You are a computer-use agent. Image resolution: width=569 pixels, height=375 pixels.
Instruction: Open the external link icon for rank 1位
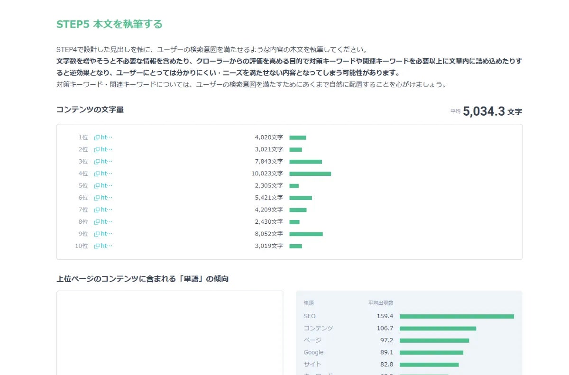coord(97,137)
